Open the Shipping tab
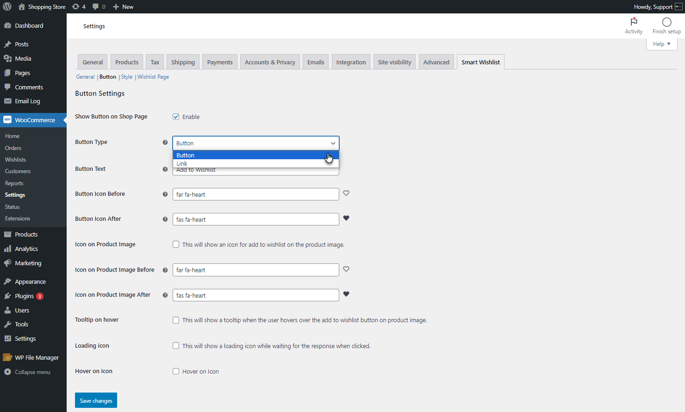 point(183,62)
